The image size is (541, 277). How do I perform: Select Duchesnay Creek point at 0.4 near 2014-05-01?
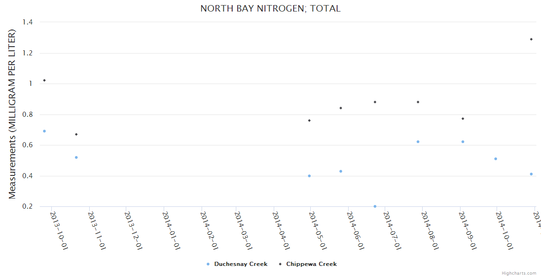click(309, 176)
